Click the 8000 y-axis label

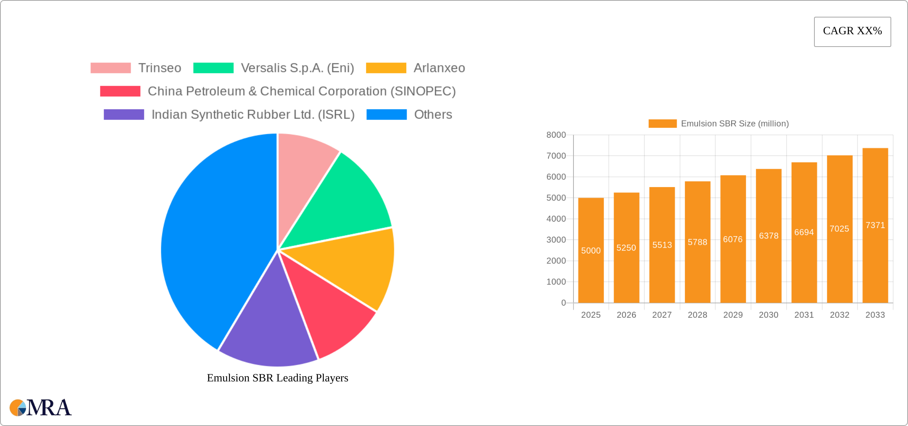556,135
